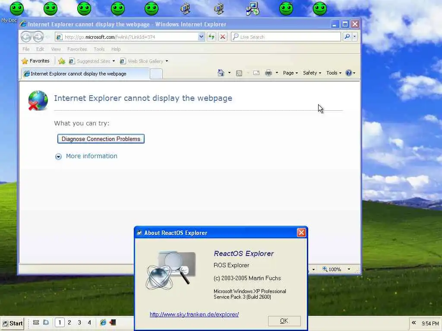
Task: Open the Tools command bar dropdown
Action: pos(334,73)
